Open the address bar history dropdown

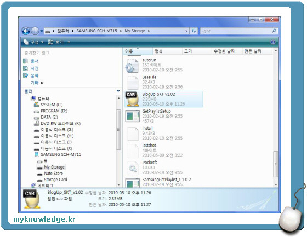[186, 31]
